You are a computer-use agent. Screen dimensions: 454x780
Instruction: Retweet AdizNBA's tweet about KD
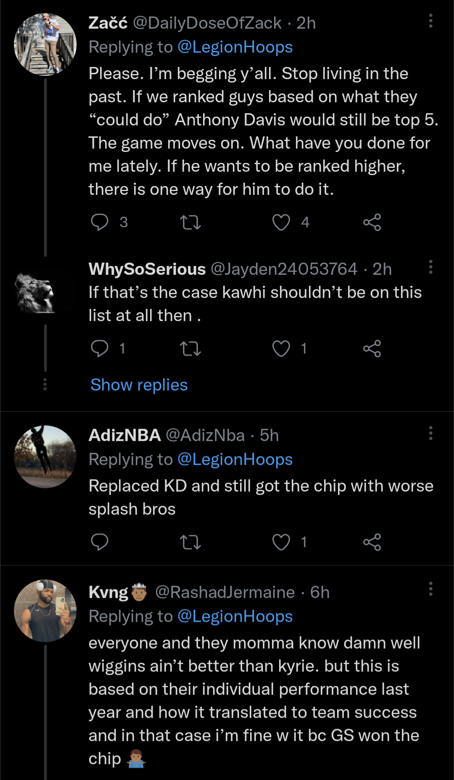click(x=190, y=542)
